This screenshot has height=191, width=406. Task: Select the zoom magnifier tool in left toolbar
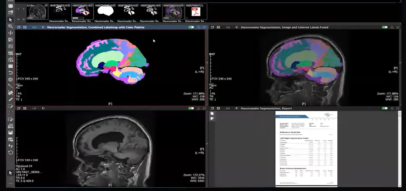click(x=10, y=26)
